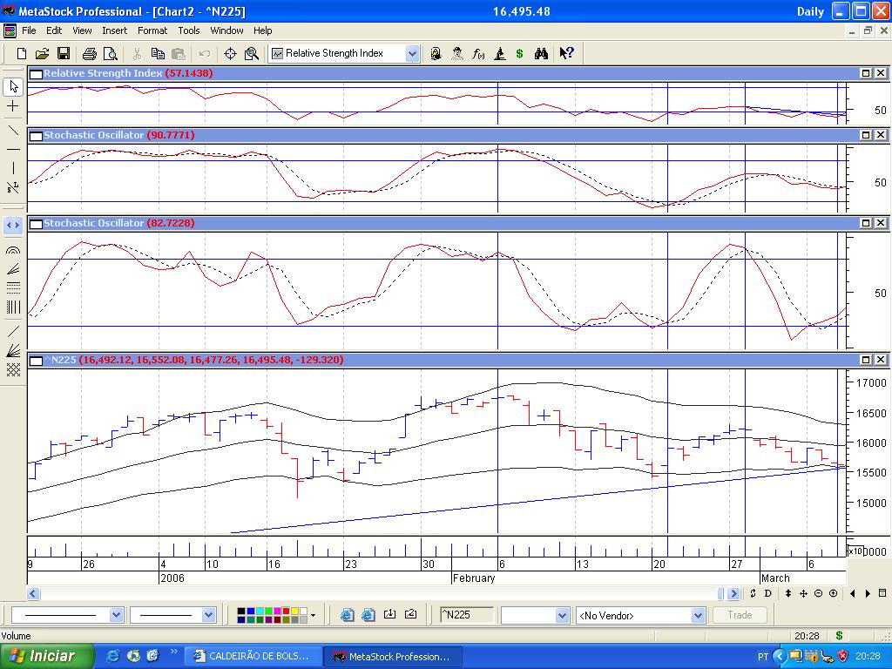This screenshot has height=669, width=892.
Task: Click the binoculars search icon
Action: point(541,54)
